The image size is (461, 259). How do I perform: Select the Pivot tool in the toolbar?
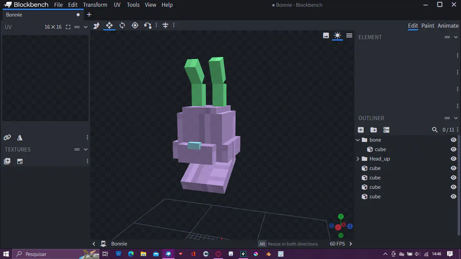[135, 25]
